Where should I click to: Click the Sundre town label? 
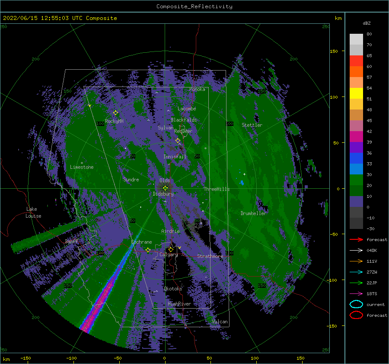point(131,179)
